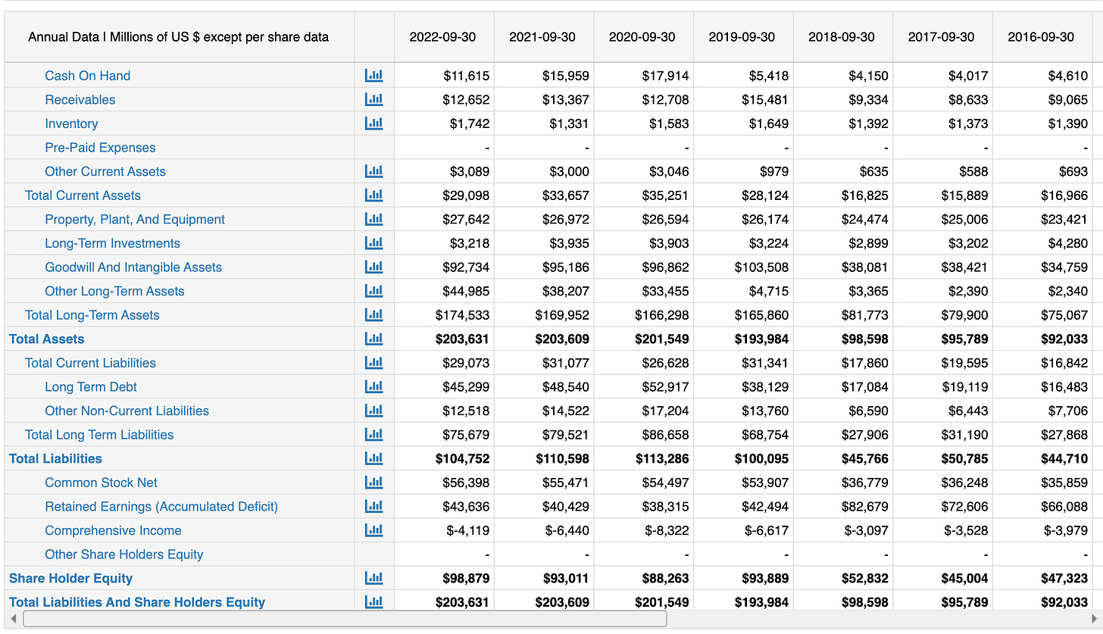This screenshot has height=634, width=1103.
Task: Open chart icon for Total Assets row
Action: [373, 339]
